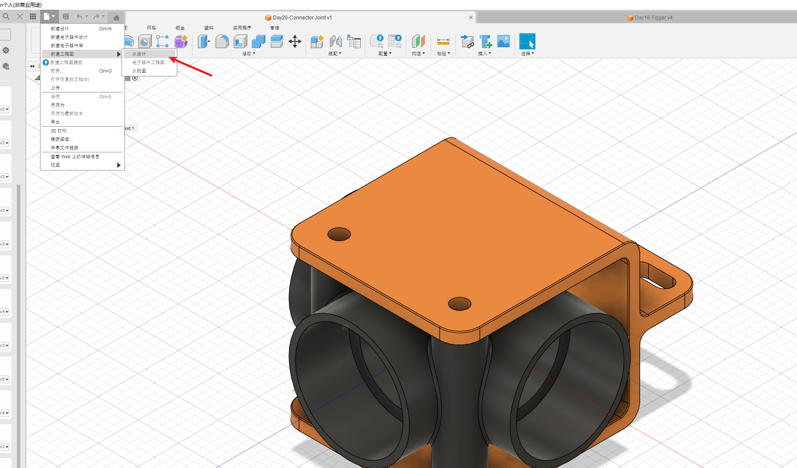797x468 pixels.
Task: Click the 另存为 menu entry
Action: (58, 105)
